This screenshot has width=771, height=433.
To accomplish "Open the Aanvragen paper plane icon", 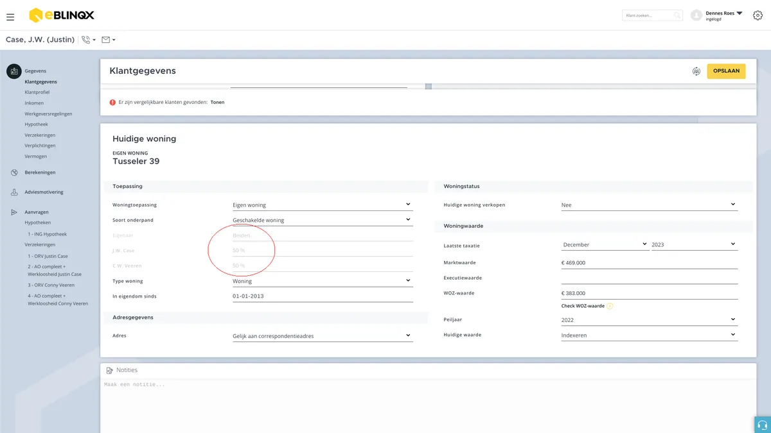I will click(14, 212).
